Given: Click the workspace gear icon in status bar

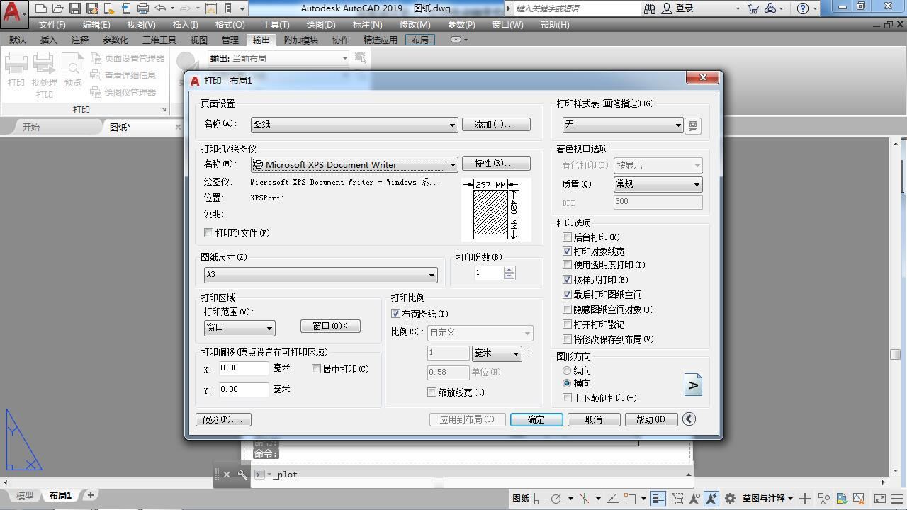Looking at the screenshot, I should point(730,499).
